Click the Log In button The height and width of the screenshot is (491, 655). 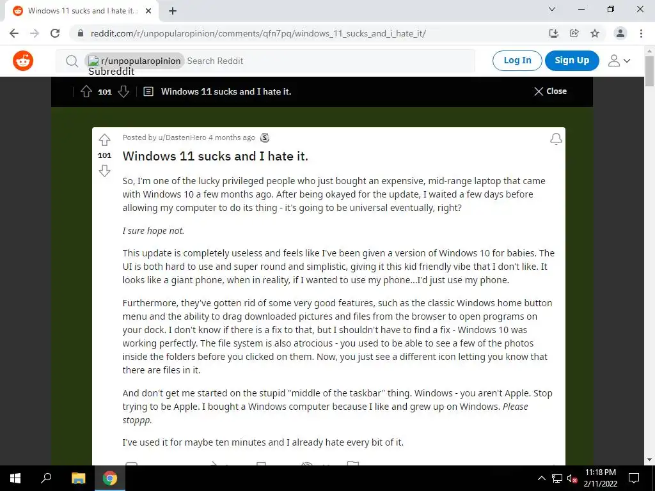pyautogui.click(x=517, y=61)
